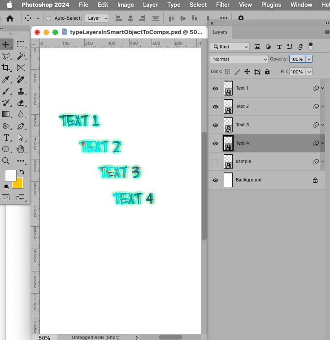This screenshot has width=330, height=340.
Task: Activate the Crop tool
Action: tap(6, 68)
